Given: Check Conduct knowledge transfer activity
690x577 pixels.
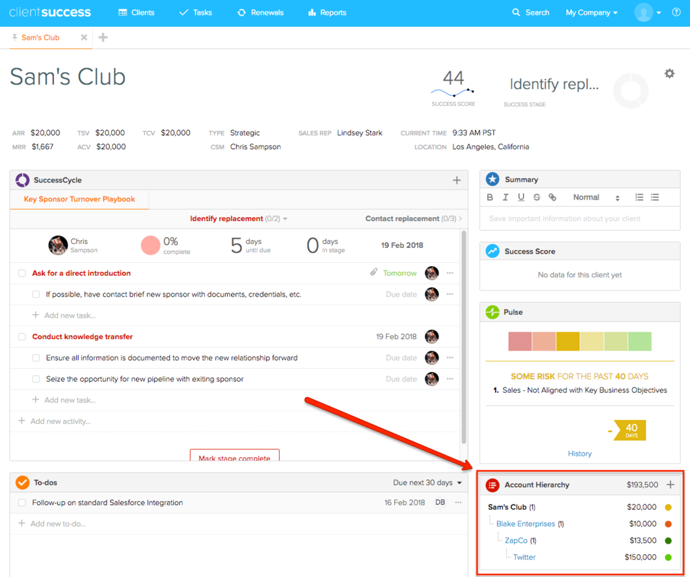Looking at the screenshot, I should click(22, 336).
